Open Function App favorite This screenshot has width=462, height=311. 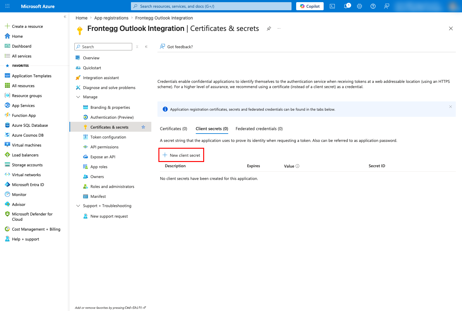coord(24,115)
